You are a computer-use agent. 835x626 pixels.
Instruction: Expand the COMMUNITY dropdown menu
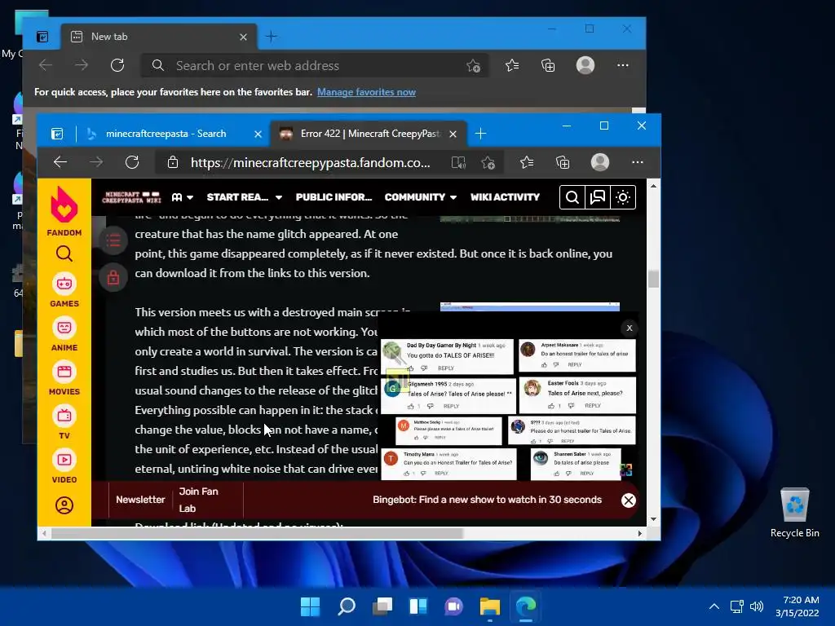pyautogui.click(x=421, y=197)
